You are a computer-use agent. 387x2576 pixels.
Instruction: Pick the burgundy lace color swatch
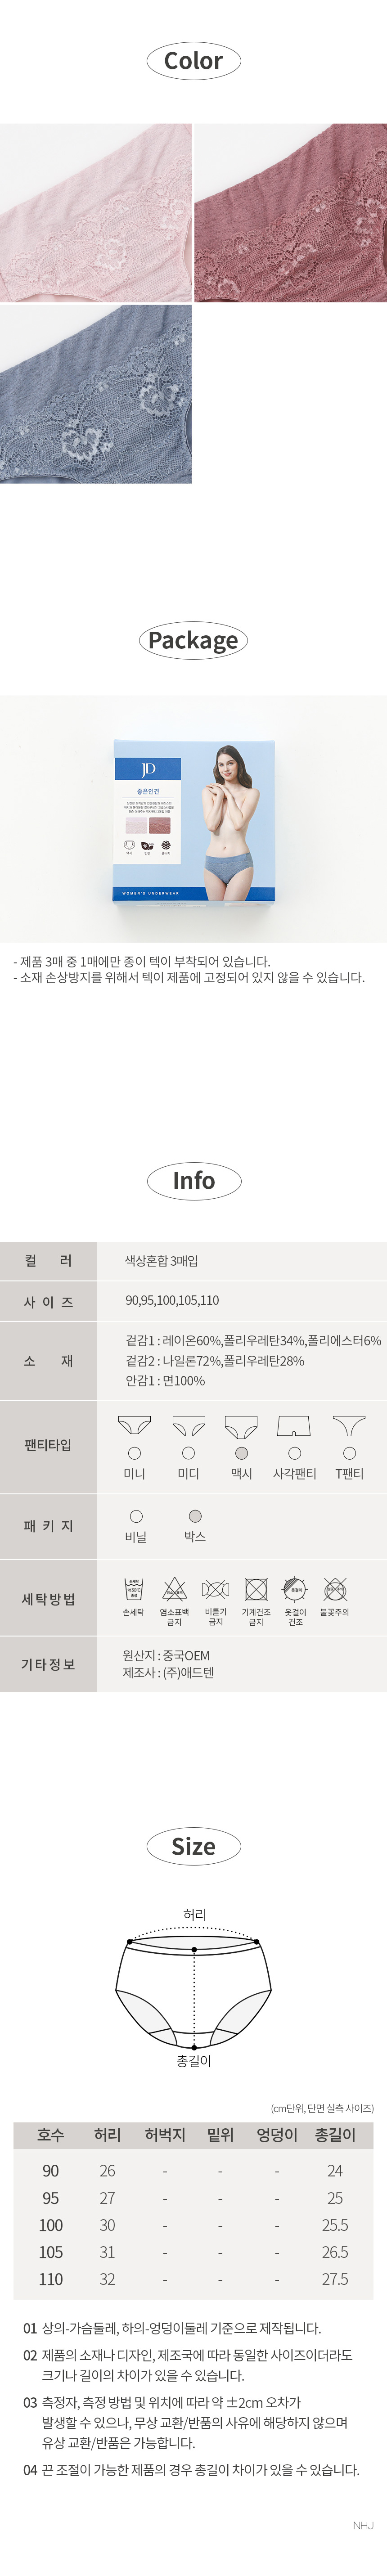point(290,212)
